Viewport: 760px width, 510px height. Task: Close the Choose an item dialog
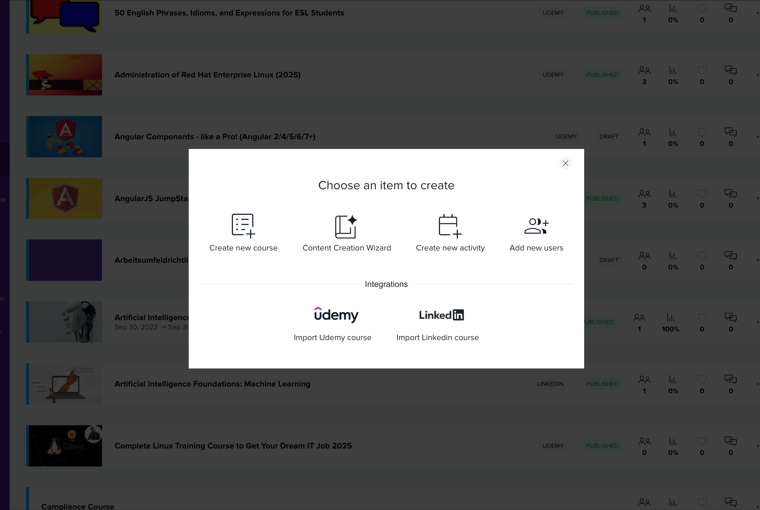coord(565,163)
